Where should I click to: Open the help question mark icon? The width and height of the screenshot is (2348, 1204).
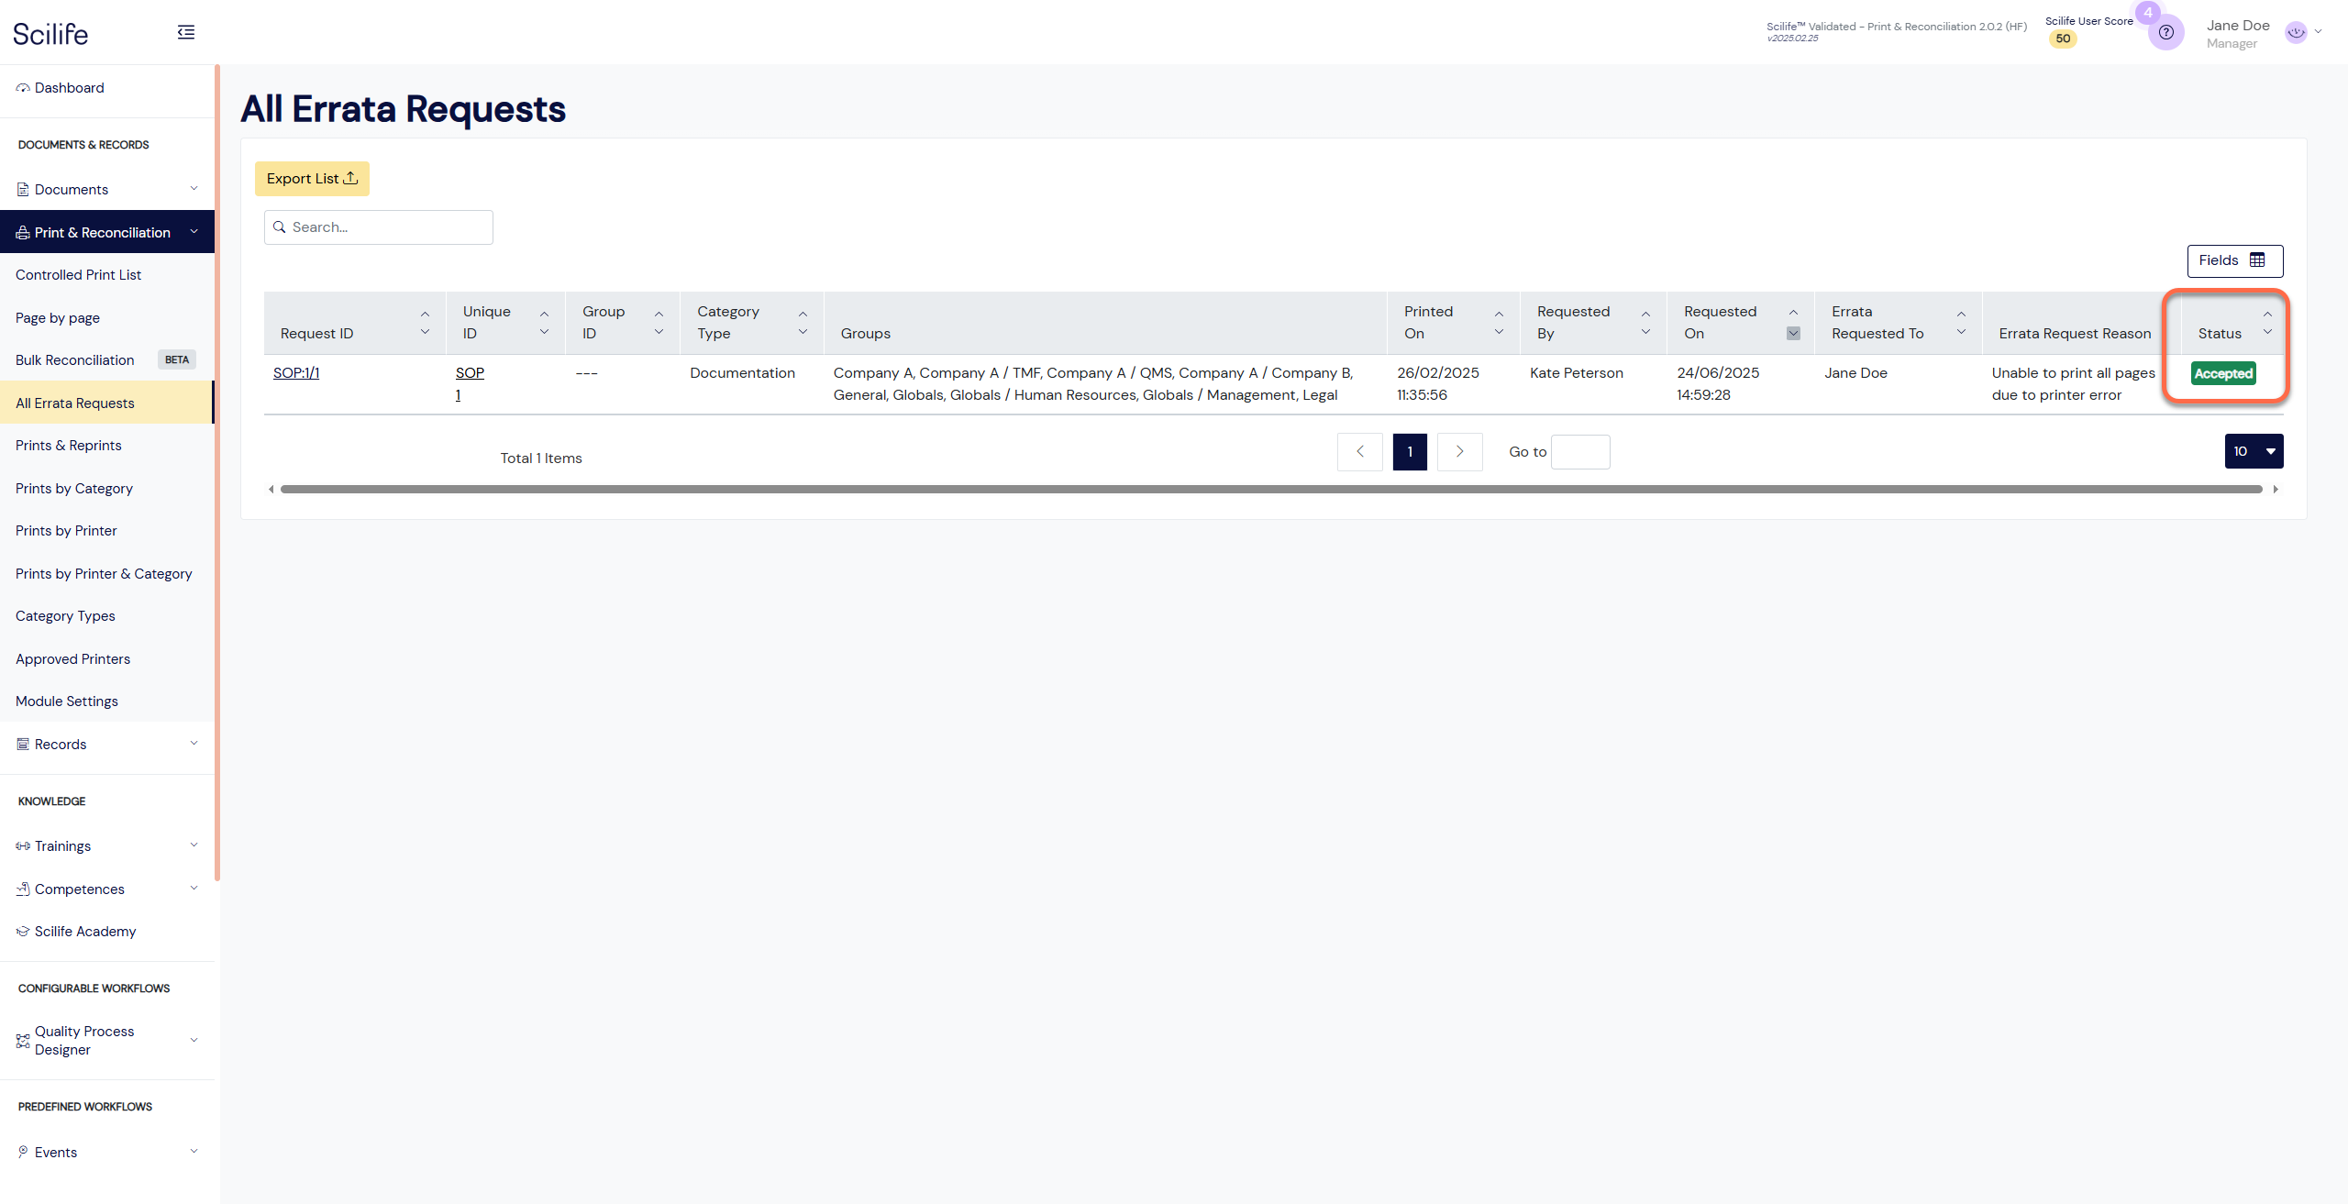pos(2165,33)
